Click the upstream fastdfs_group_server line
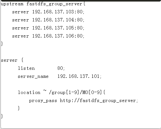Screen dimensions: 161x129 pyautogui.click(x=43, y=4)
